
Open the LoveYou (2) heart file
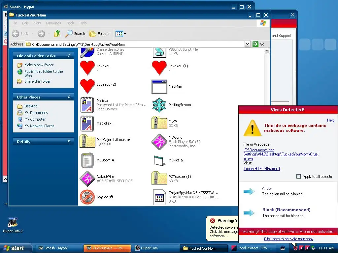click(87, 86)
